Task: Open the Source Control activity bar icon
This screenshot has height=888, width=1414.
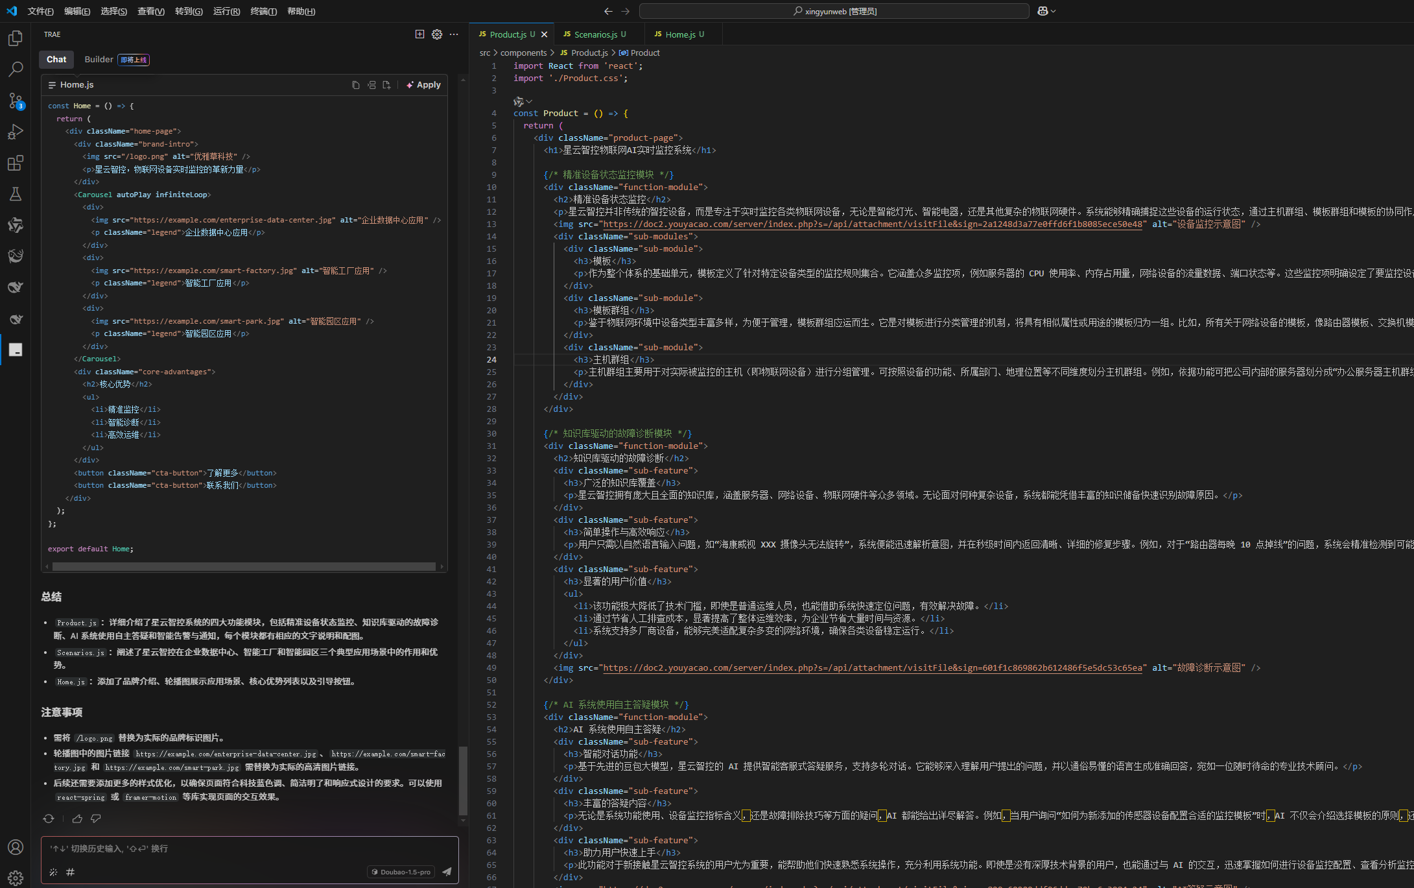Action: [x=16, y=101]
